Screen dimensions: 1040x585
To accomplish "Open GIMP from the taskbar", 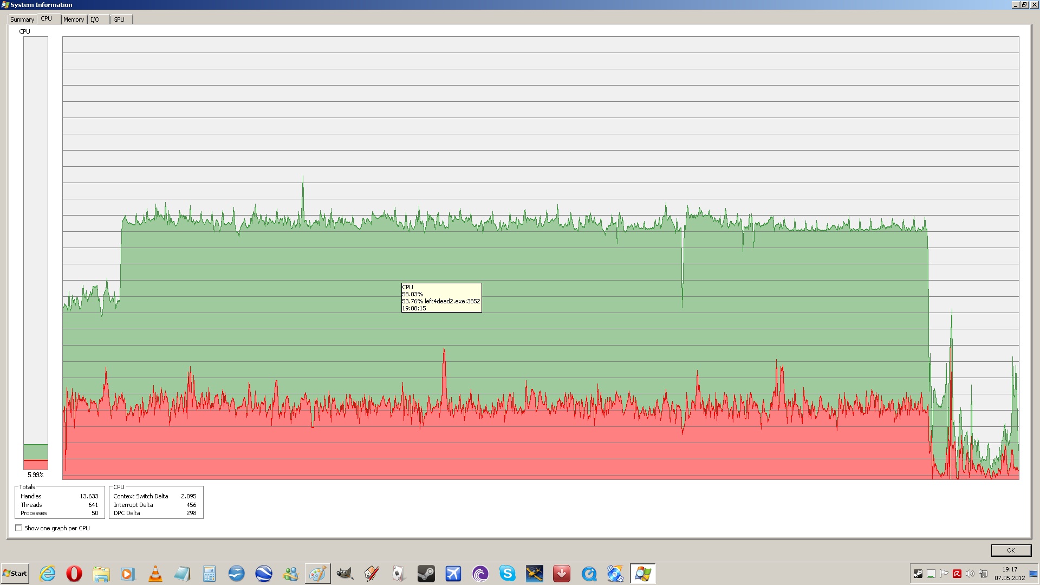I will 345,574.
